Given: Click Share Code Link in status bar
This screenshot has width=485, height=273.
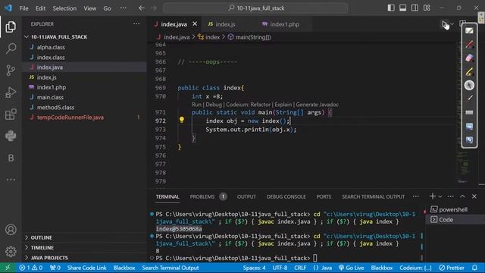Looking at the screenshot, I should click(x=86, y=268).
